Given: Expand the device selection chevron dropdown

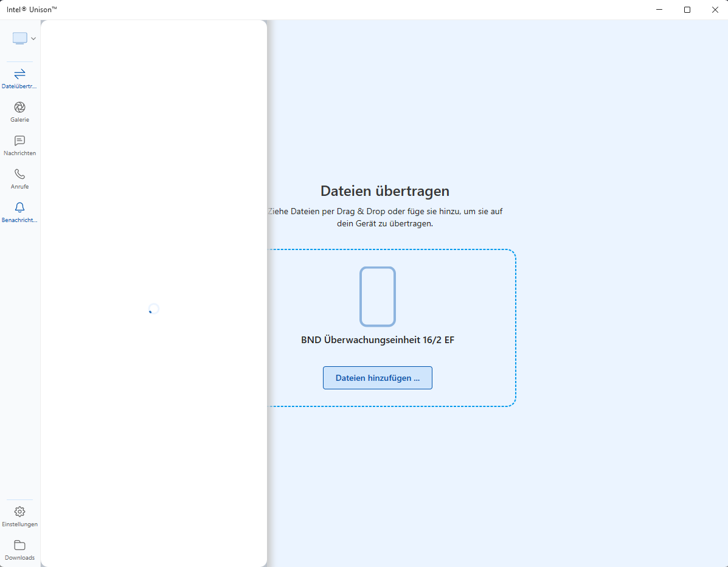Looking at the screenshot, I should pyautogui.click(x=33, y=38).
